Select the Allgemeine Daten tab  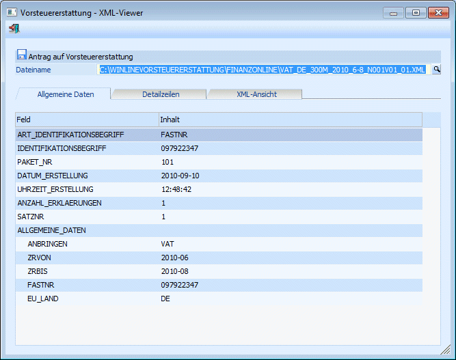(65, 94)
